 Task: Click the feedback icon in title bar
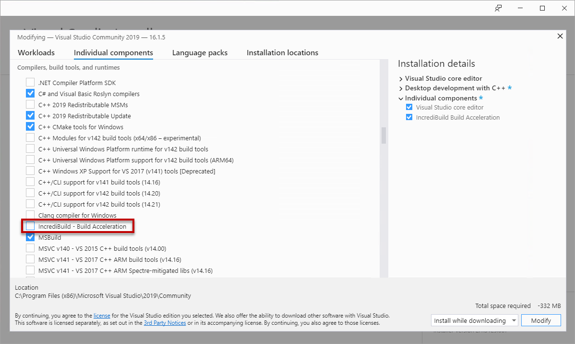[x=498, y=8]
